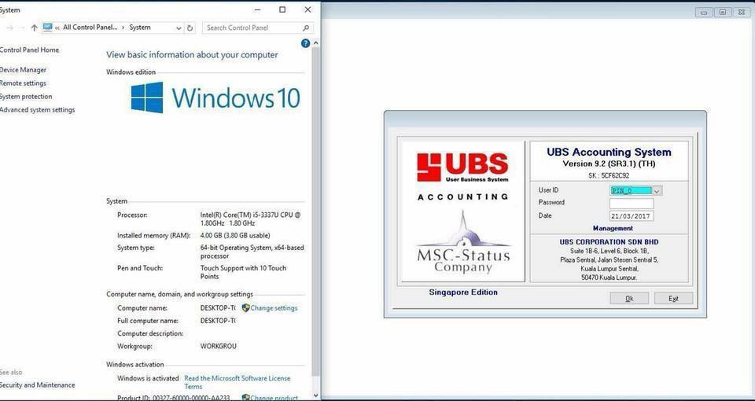Click the 'Singapore Edition' label
The height and width of the screenshot is (401, 755).
click(463, 292)
